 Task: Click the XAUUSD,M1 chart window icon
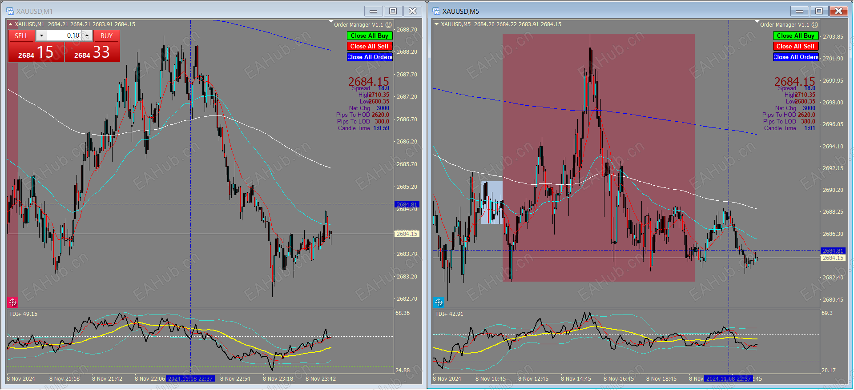[10, 11]
